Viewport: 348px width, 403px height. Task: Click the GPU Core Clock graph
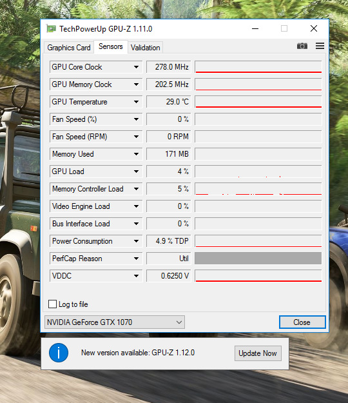coord(258,67)
